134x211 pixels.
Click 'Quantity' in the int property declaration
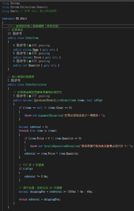pyautogui.click(x=34, y=65)
